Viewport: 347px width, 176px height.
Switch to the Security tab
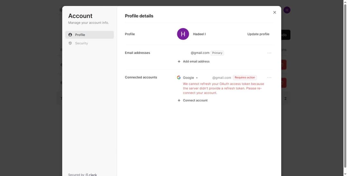(81, 43)
